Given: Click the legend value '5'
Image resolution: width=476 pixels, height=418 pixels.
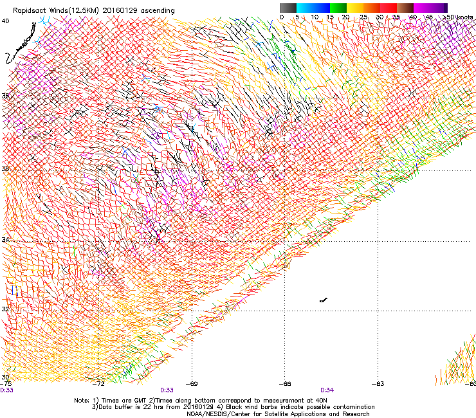Looking at the screenshot, I should pyautogui.click(x=297, y=17).
